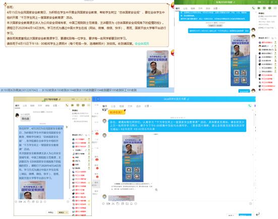Expand the 设置 dropdown in the blue-titled group window

tap(148, 106)
